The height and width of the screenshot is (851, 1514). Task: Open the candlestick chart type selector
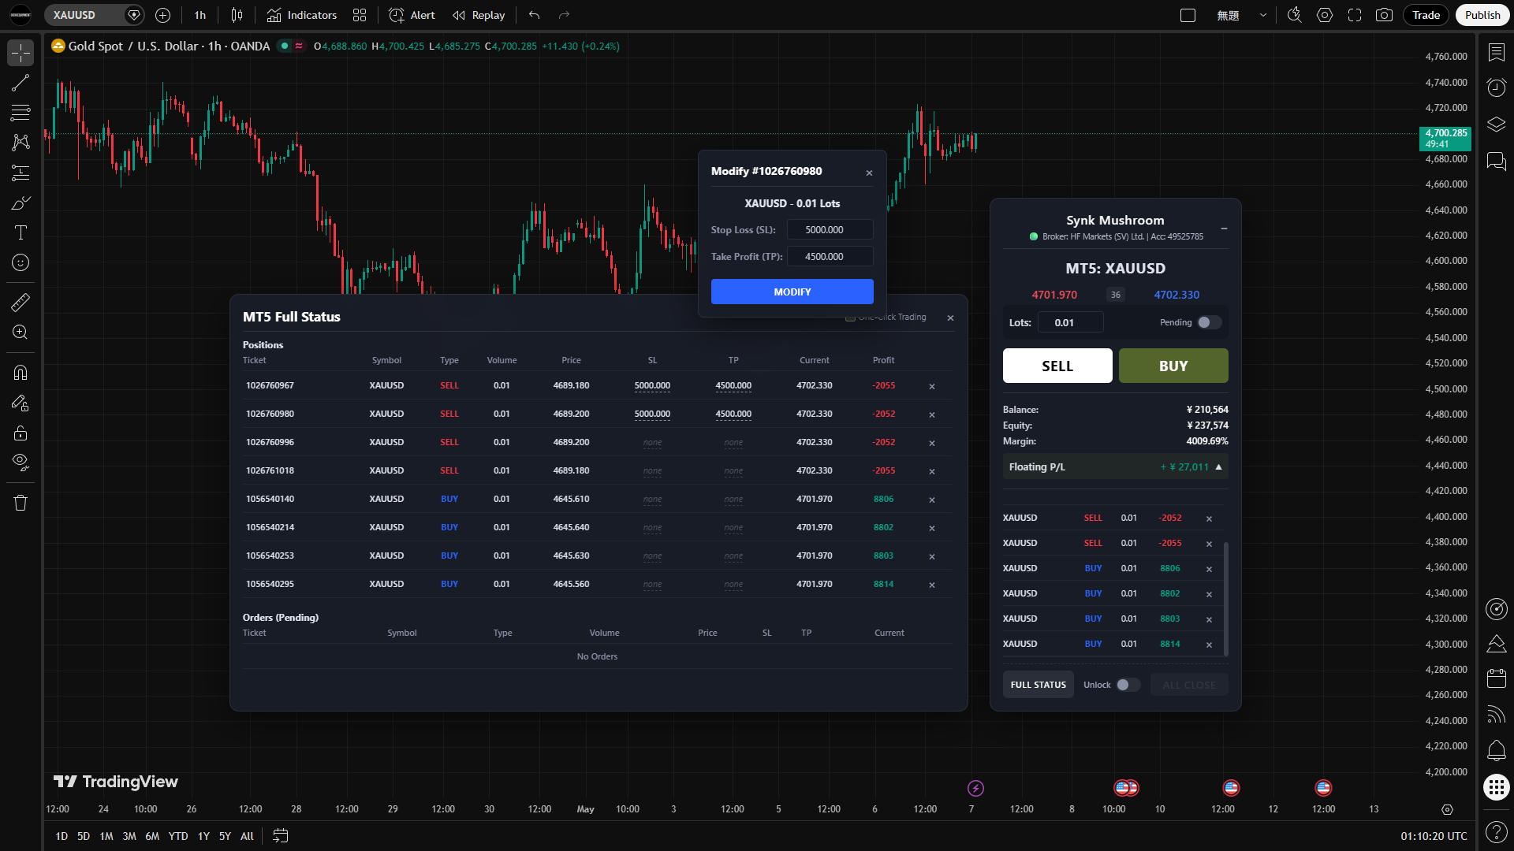pos(237,15)
